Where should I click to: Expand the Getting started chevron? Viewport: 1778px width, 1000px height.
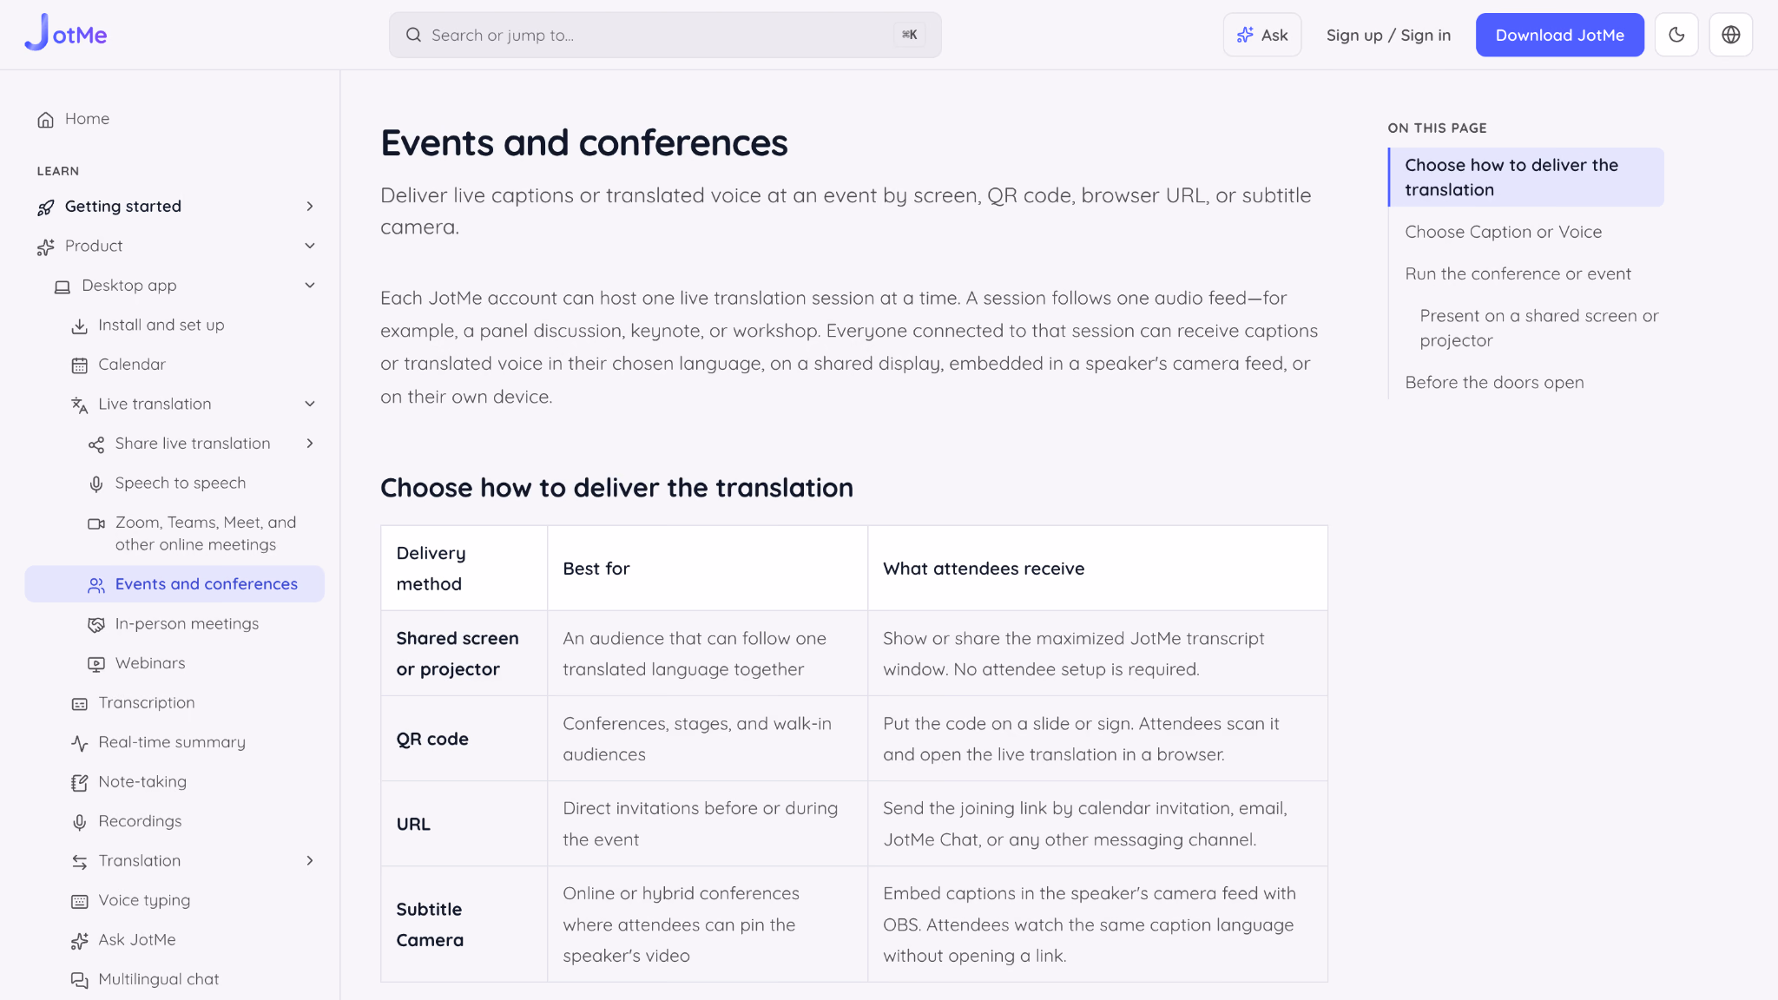(x=310, y=207)
